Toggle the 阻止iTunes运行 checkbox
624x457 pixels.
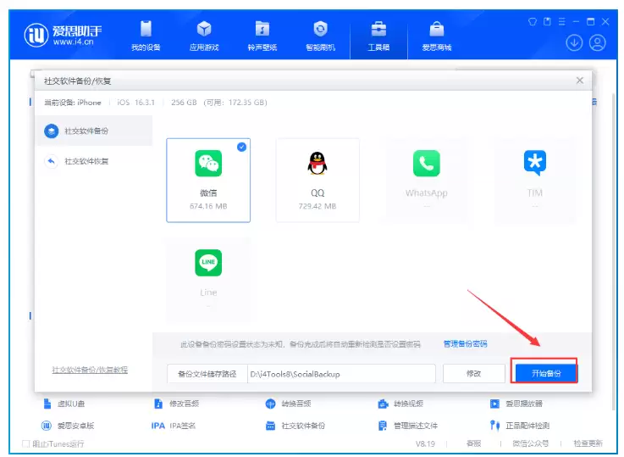pyautogui.click(x=26, y=443)
